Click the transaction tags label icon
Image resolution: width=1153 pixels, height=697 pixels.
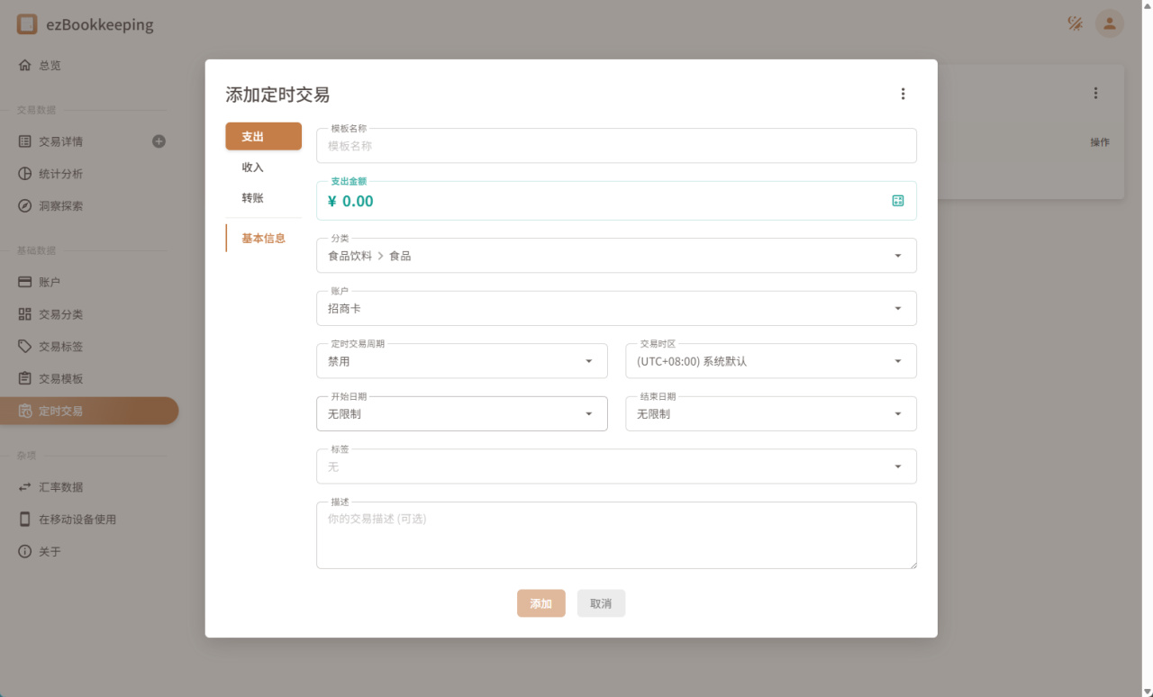[25, 347]
